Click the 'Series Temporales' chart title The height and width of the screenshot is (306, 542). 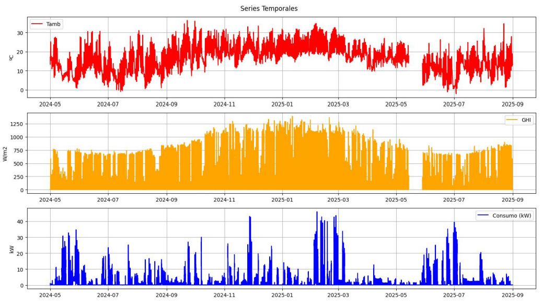[x=269, y=9]
